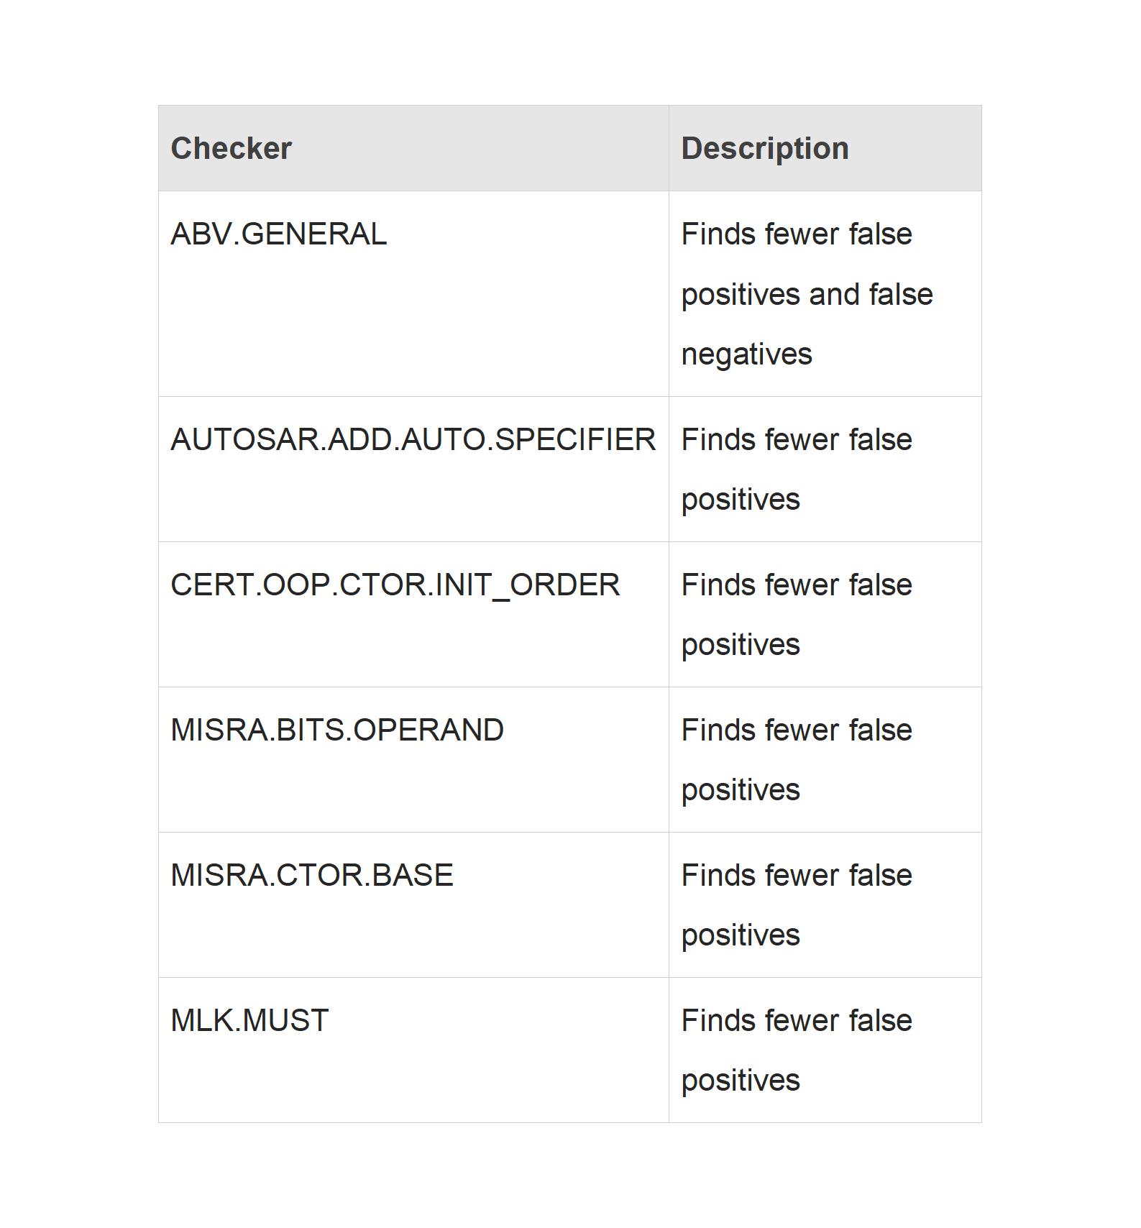This screenshot has width=1141, height=1228.
Task: Click the description for MISRA.BITS.OPERAND
Action: pos(796,760)
